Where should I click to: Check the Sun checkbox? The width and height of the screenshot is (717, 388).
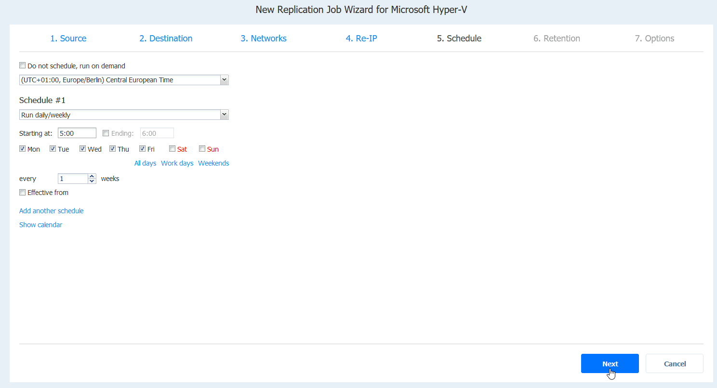coord(202,149)
